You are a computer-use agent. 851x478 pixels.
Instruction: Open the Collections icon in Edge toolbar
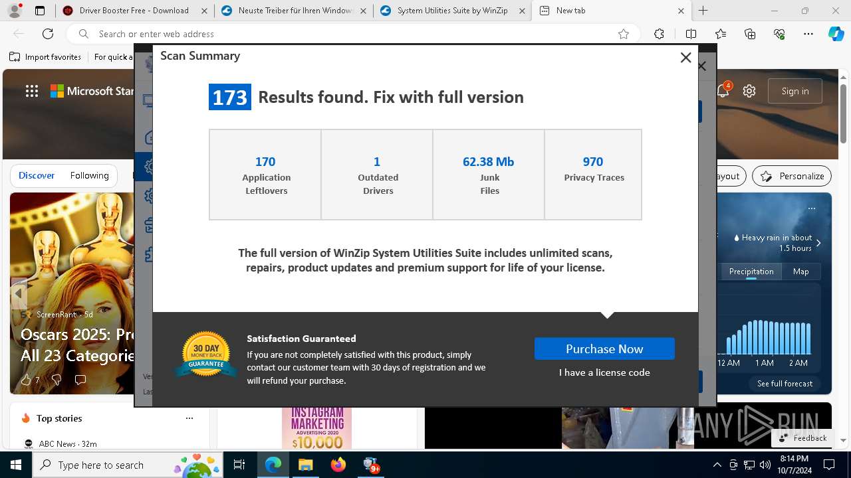[x=750, y=34]
